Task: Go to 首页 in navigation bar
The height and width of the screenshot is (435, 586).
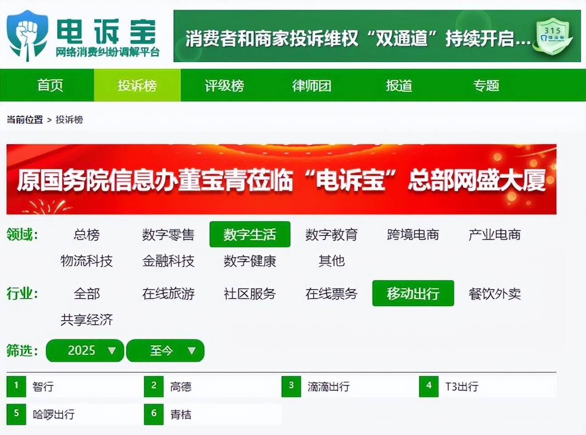Action: 50,85
